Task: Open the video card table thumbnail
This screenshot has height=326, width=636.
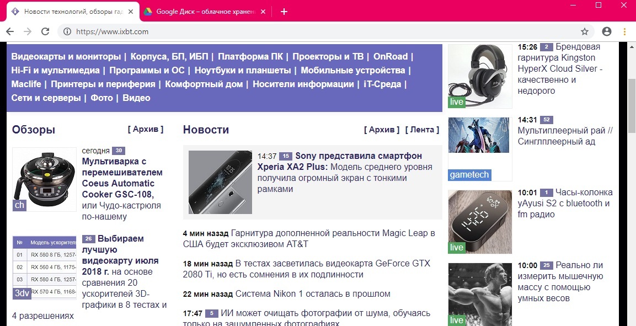Action: (x=44, y=268)
